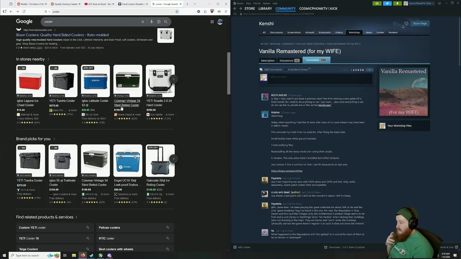Open Brand picks for you options menu
Image resolution: width=461 pixels, height=259 pixels.
pos(54,139)
